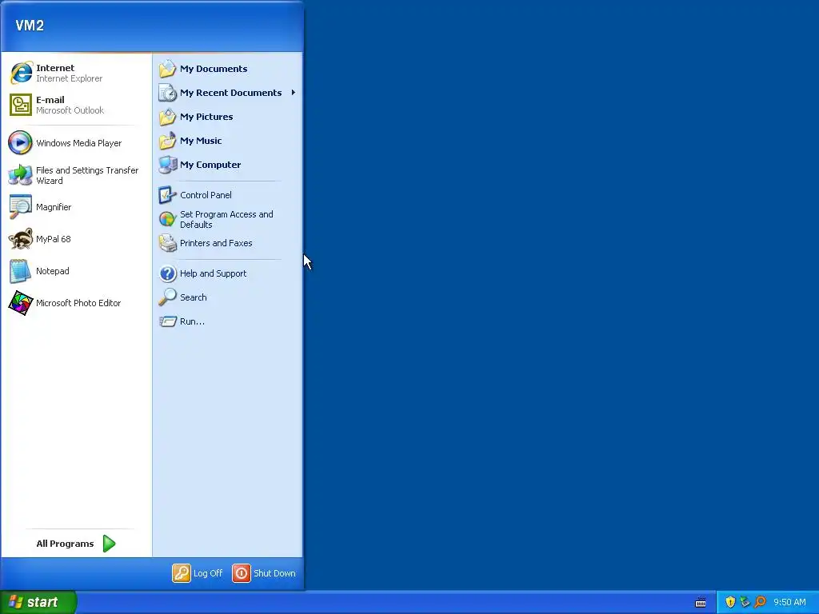Open Help and Support
This screenshot has width=819, height=614.
coord(228,273)
